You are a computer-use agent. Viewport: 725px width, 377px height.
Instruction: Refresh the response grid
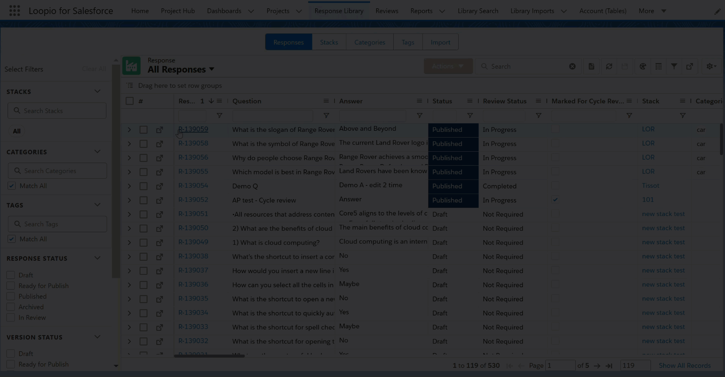[609, 66]
